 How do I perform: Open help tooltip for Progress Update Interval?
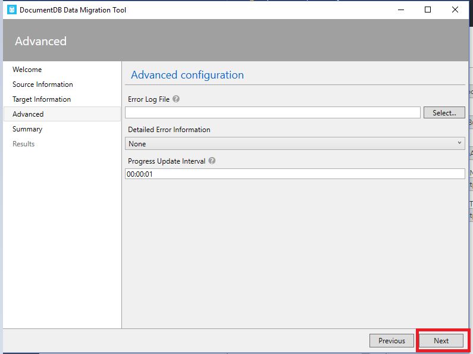click(x=212, y=161)
